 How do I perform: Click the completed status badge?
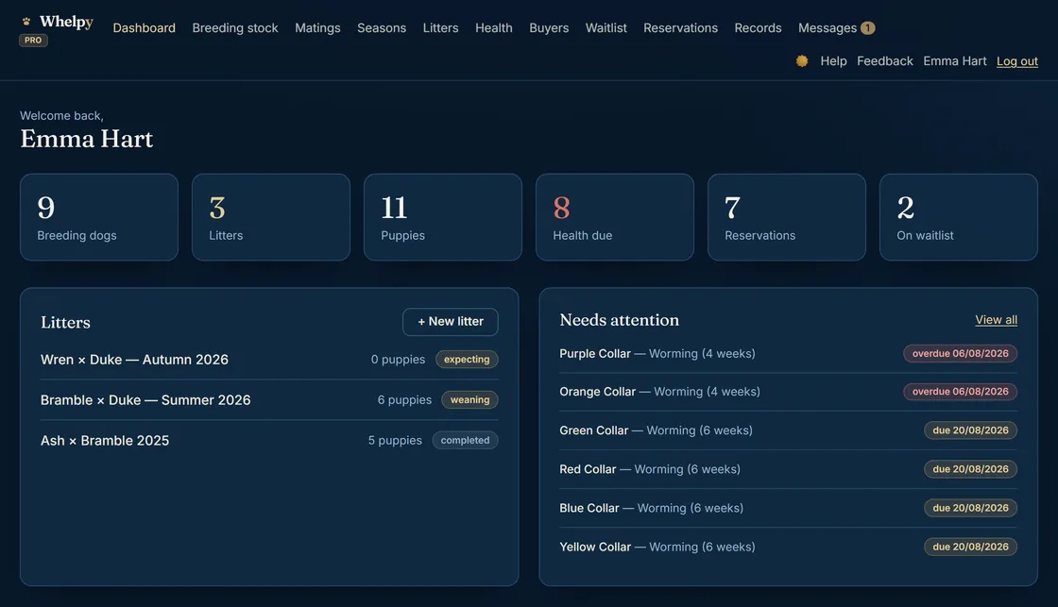pyautogui.click(x=465, y=441)
